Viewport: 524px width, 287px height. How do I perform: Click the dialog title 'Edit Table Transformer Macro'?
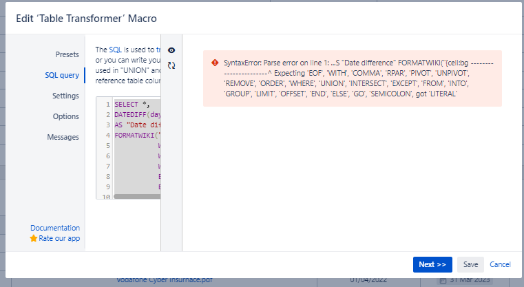coord(86,19)
